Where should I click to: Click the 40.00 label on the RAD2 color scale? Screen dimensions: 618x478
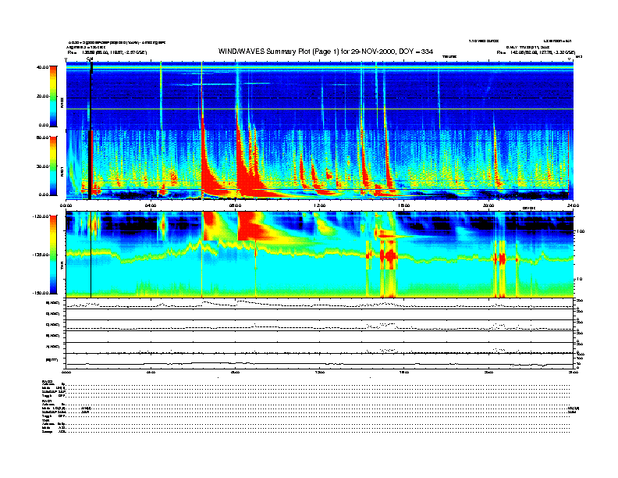coord(42,67)
